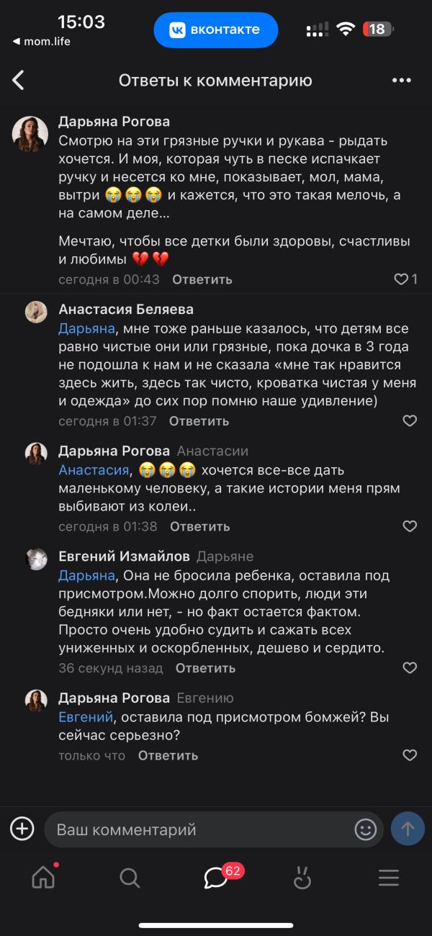This screenshot has height=936, width=432.
Task: Send comment with blue arrow button
Action: (408, 829)
